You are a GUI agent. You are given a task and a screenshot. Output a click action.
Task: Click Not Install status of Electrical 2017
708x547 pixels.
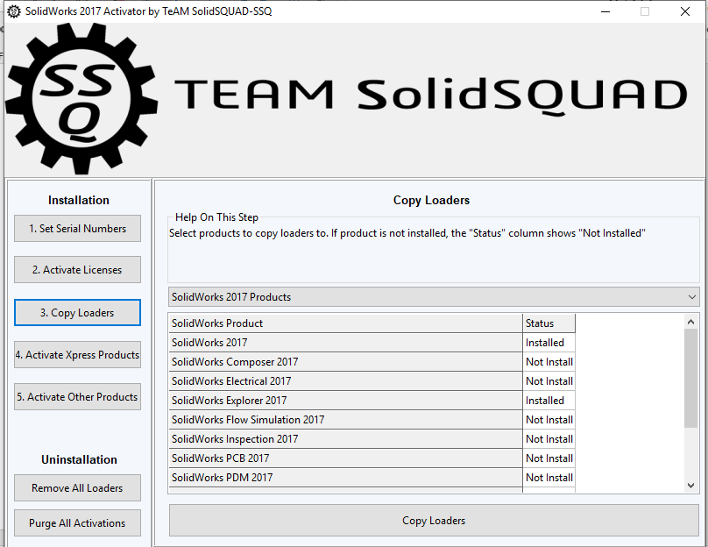[x=549, y=381]
